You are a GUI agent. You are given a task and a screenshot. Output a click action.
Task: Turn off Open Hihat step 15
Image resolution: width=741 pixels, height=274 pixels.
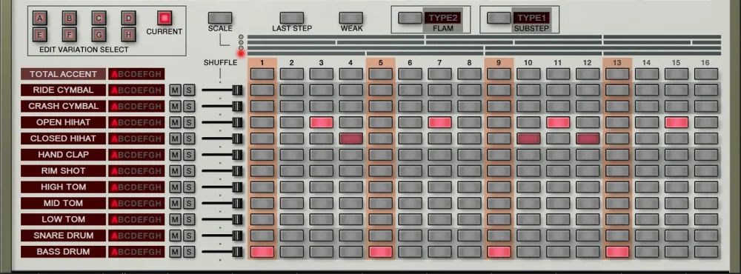pos(677,122)
